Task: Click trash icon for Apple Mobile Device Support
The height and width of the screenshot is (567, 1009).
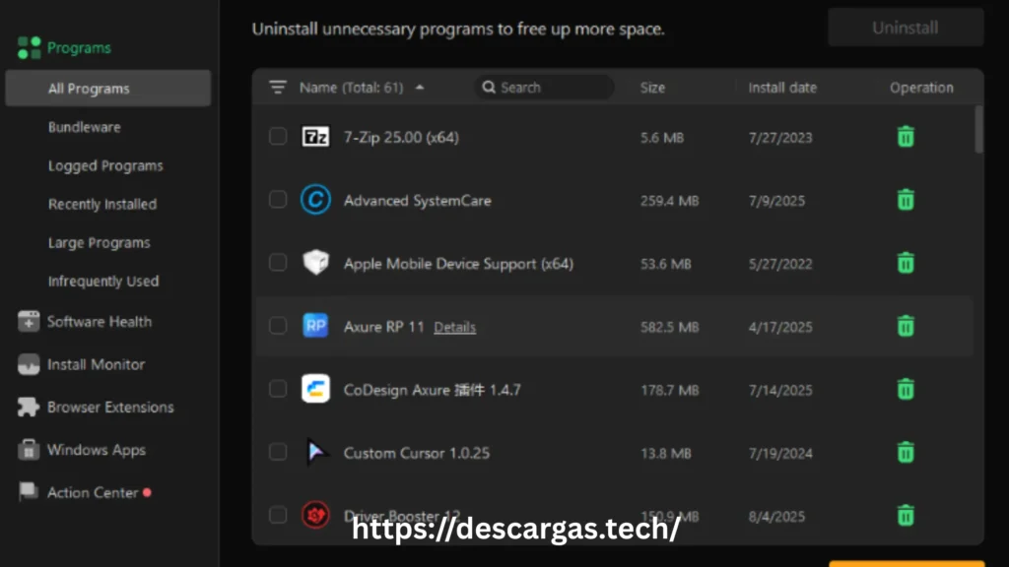Action: pos(906,263)
